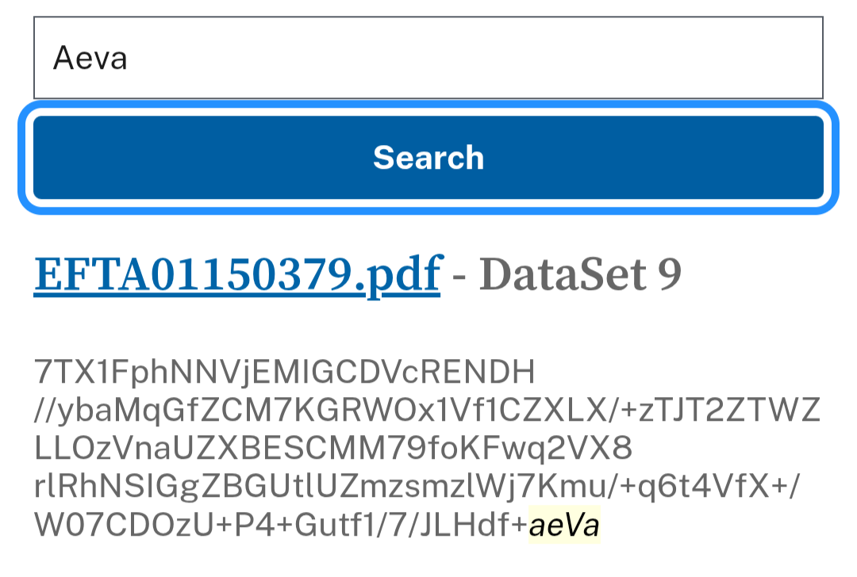Click the highlighted aeVa match
This screenshot has height=577, width=857.
pos(564,525)
